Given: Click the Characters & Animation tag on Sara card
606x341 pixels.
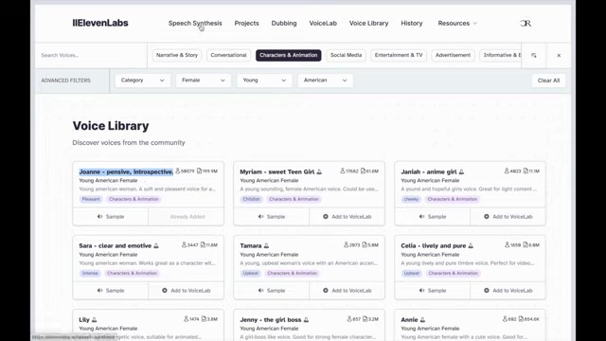Looking at the screenshot, I should click(132, 273).
